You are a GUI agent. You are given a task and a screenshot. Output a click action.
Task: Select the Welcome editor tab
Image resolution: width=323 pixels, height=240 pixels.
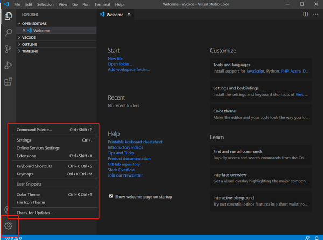pos(115,15)
